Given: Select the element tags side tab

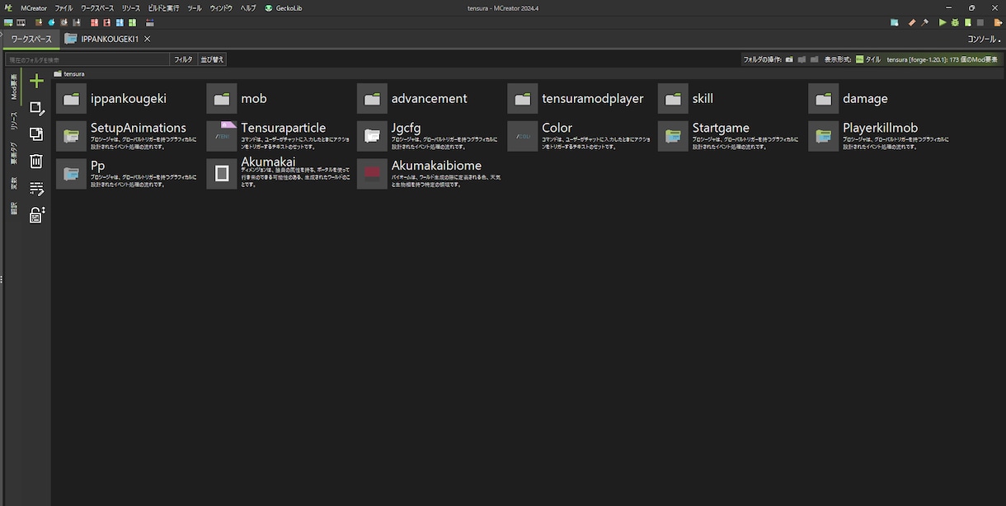Looking at the screenshot, I should click(13, 154).
